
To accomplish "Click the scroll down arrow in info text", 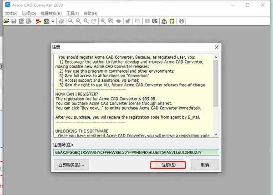I will click(216, 134).
